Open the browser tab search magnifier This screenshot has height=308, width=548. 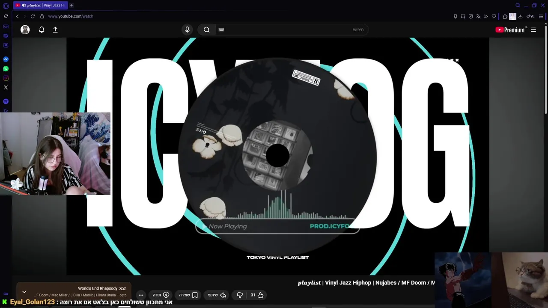click(518, 5)
